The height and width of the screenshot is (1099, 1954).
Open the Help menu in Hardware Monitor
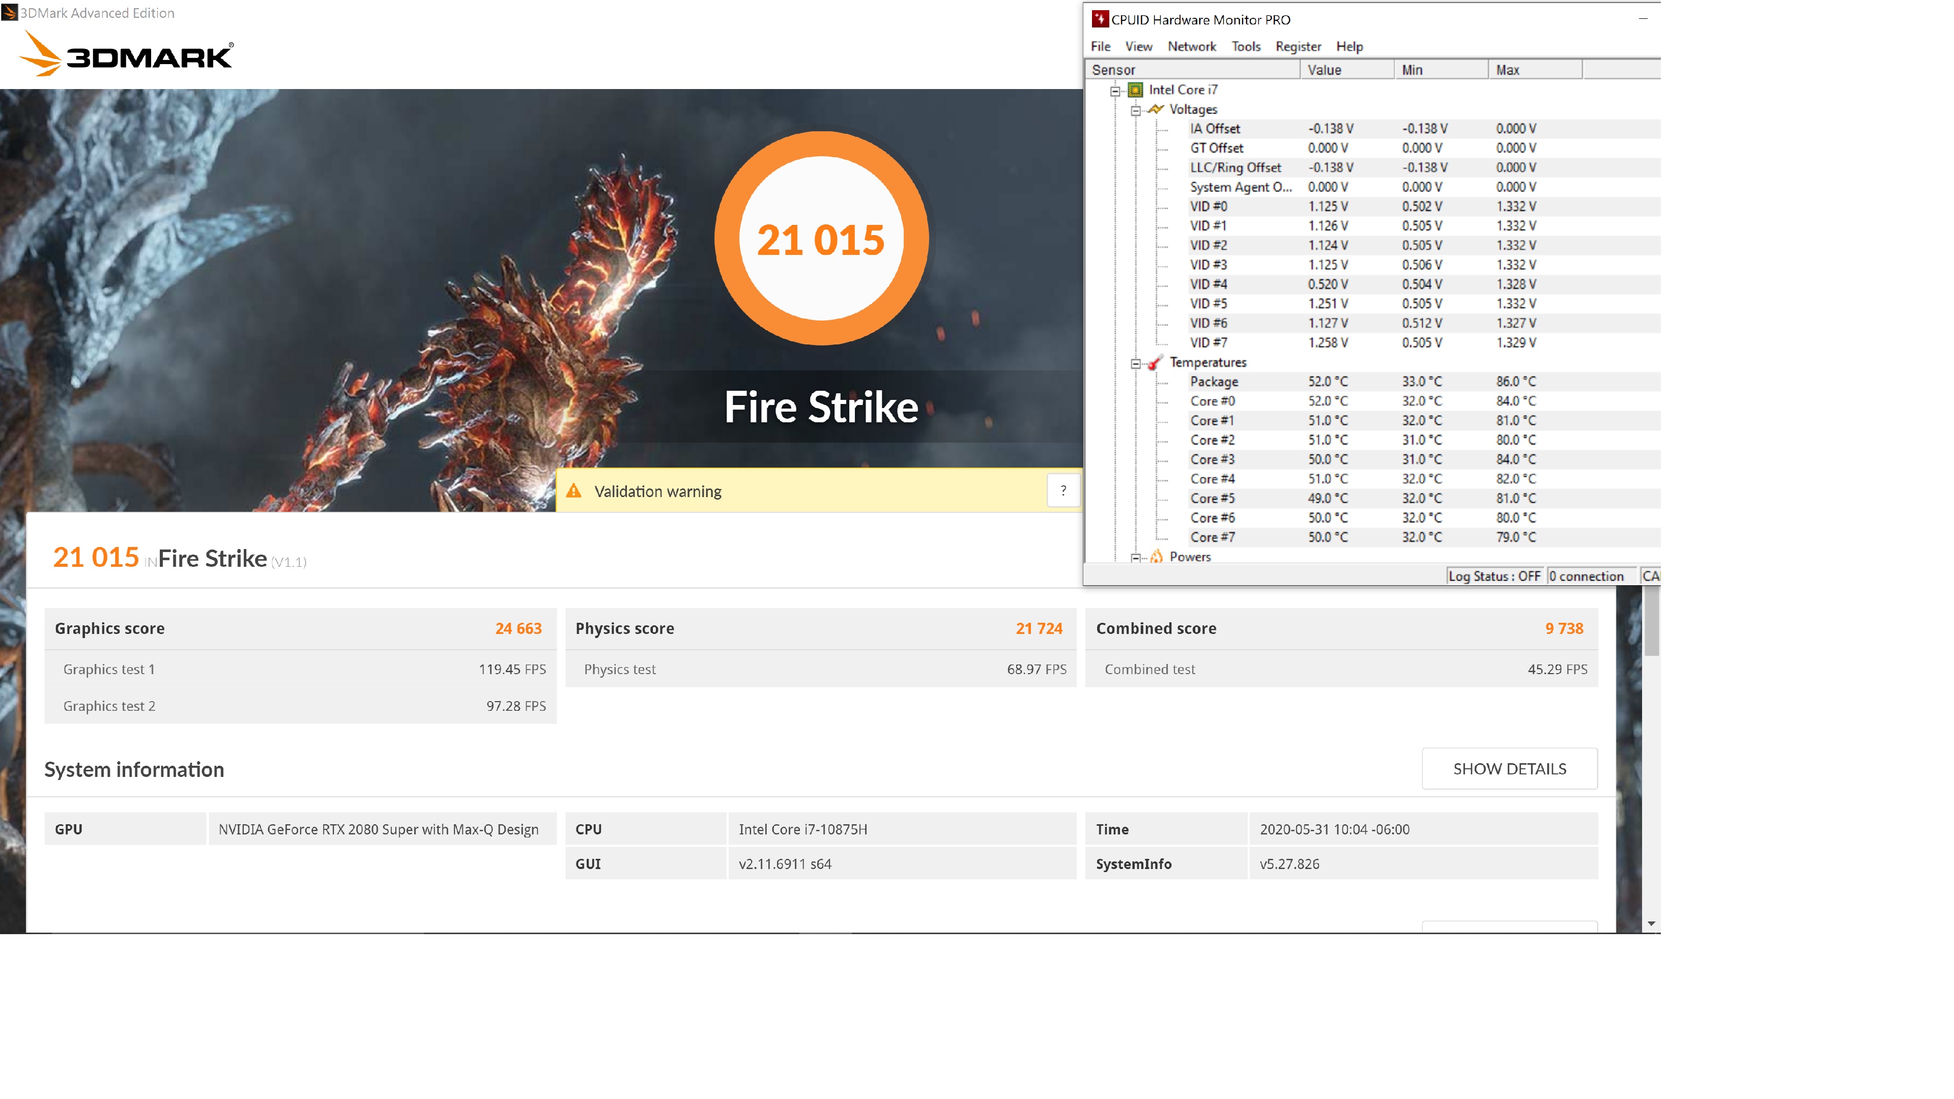[x=1349, y=46]
